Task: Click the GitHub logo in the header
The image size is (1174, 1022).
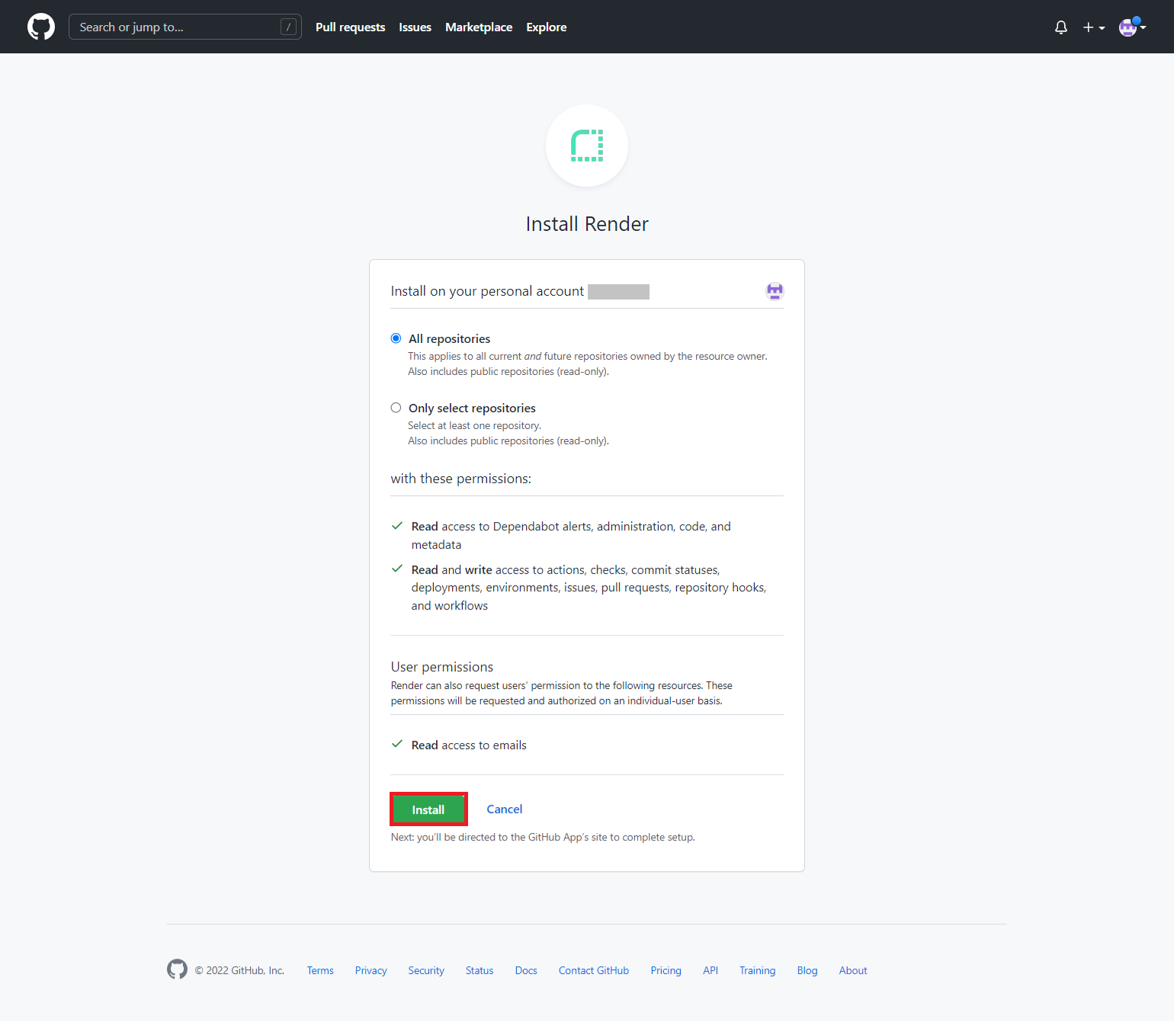Action: click(41, 27)
